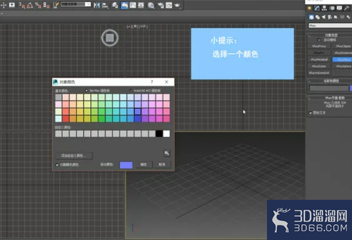This screenshot has height=240, width=352.
Task: Click the Align tool icon
Action: click(x=105, y=5)
